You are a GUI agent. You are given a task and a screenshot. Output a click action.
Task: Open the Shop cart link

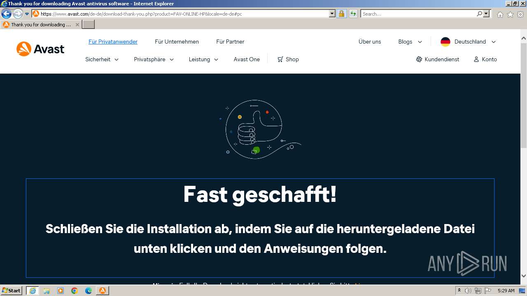[x=288, y=59]
